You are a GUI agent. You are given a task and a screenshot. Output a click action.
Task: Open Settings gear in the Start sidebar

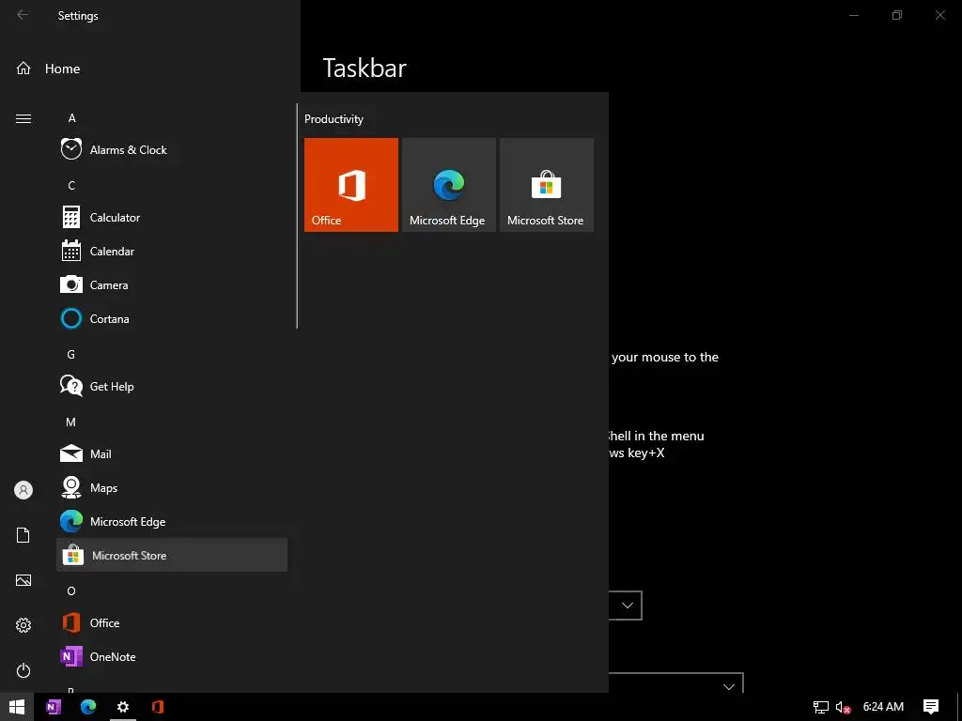23,625
